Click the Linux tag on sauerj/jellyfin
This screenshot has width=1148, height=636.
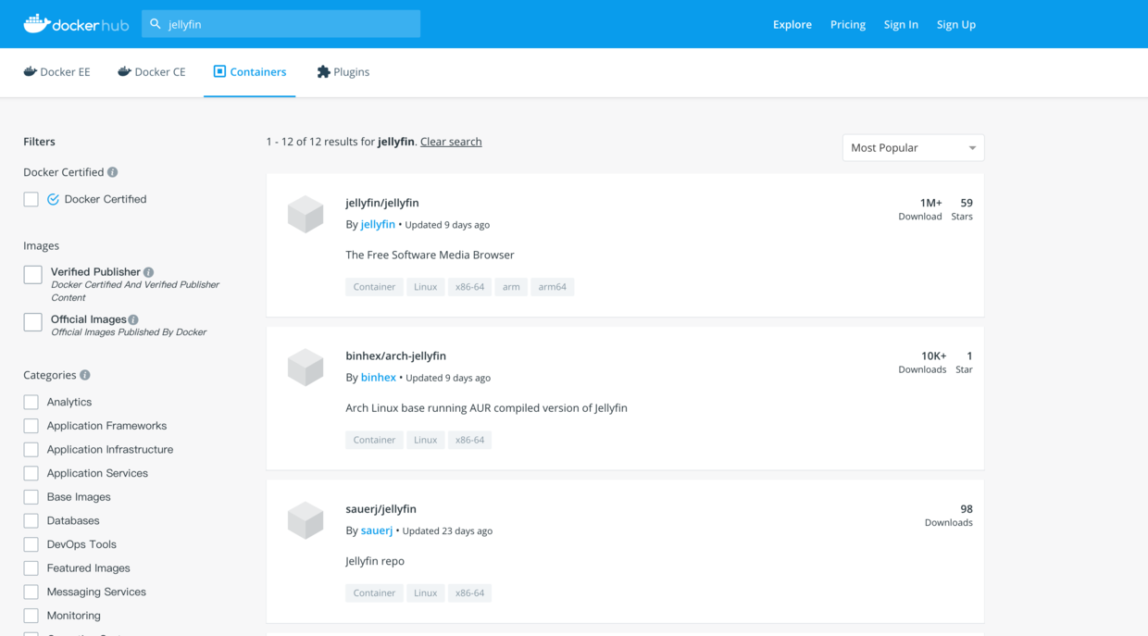(426, 592)
